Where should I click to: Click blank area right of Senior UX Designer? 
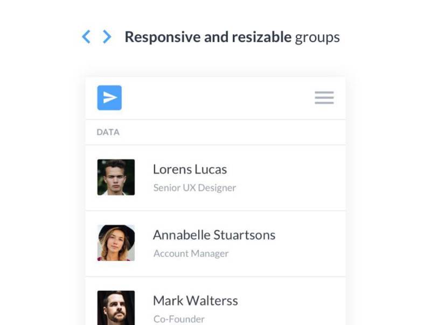[x=291, y=188]
